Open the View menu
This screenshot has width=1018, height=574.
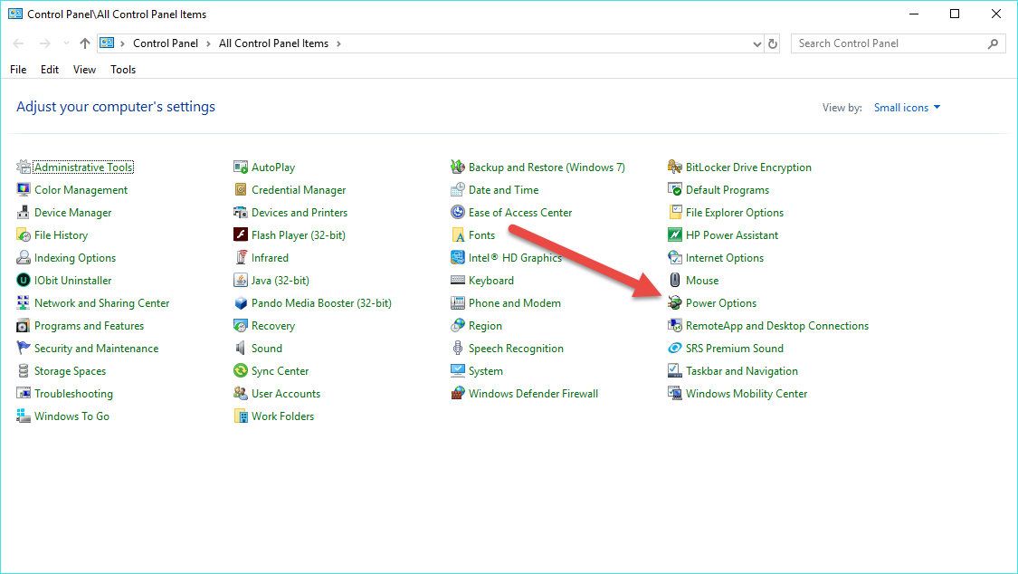(84, 70)
